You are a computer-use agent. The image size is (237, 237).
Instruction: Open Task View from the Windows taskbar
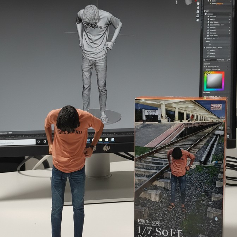point(45,141)
